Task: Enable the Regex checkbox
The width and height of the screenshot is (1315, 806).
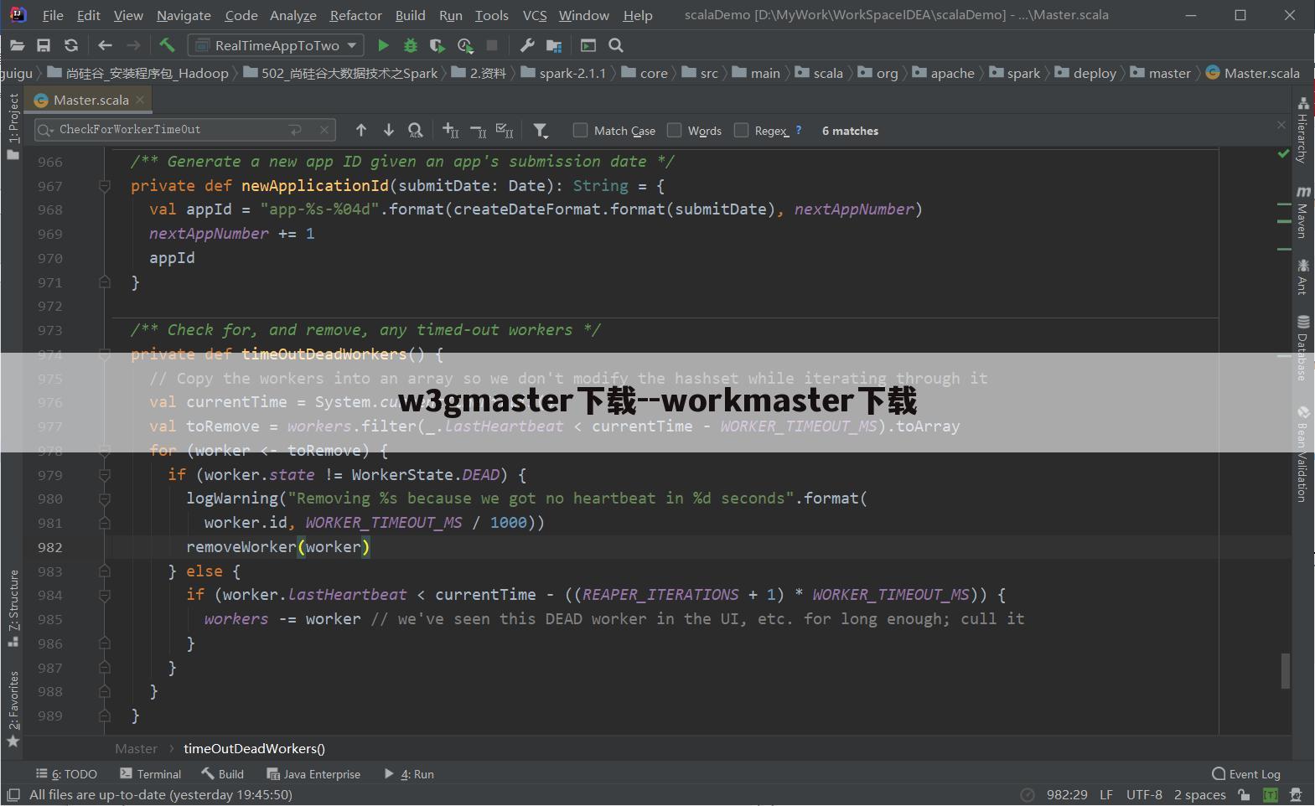Action: click(741, 130)
